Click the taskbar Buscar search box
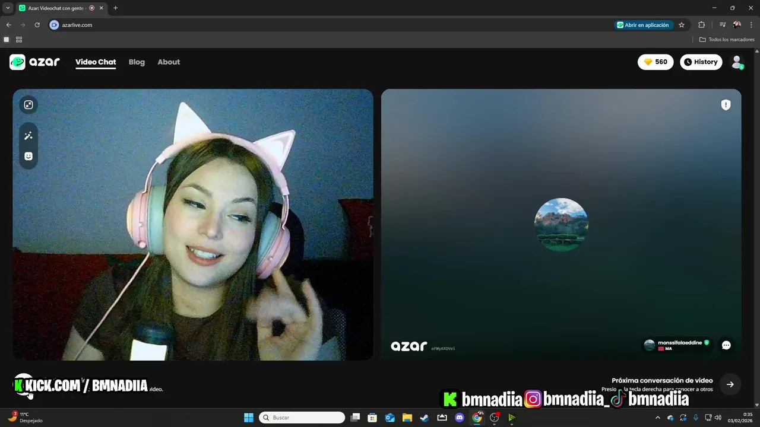 [302, 418]
